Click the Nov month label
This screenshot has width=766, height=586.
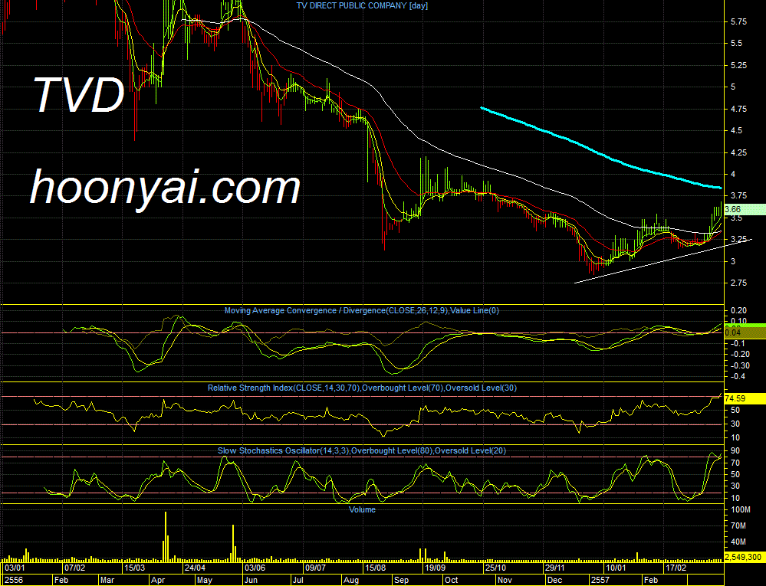coord(505,580)
